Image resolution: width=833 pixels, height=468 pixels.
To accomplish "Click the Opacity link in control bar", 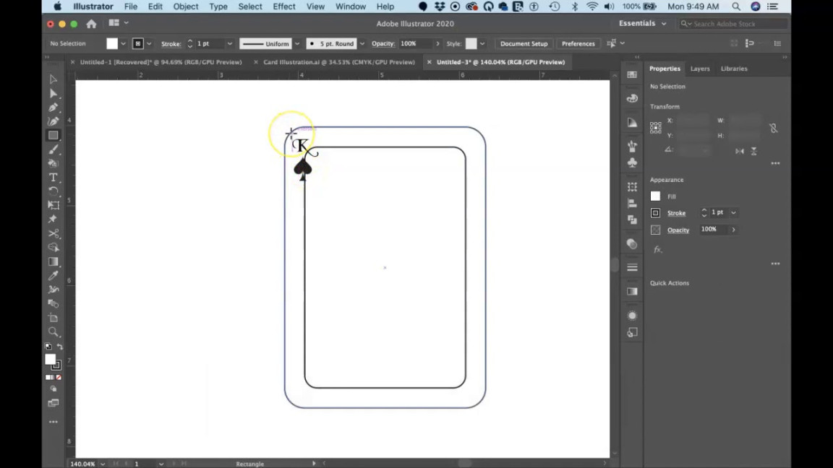I will pos(383,43).
